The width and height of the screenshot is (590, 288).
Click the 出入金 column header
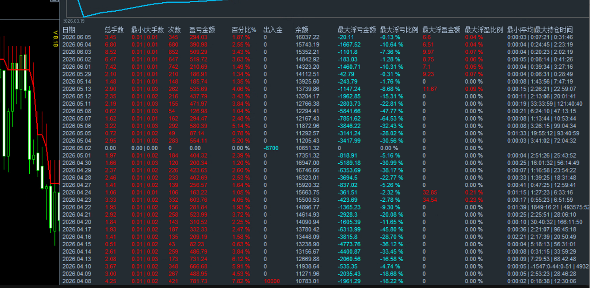[x=273, y=30]
